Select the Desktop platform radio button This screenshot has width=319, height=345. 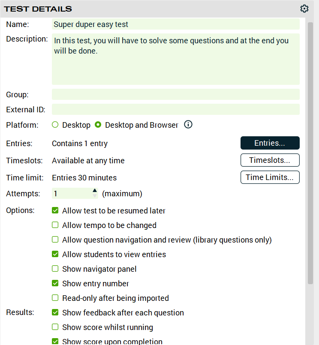point(55,125)
